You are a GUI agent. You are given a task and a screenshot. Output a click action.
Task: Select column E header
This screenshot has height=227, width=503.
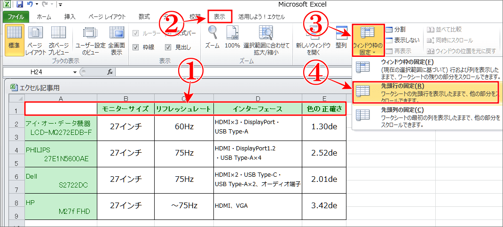pyautogui.click(x=324, y=98)
